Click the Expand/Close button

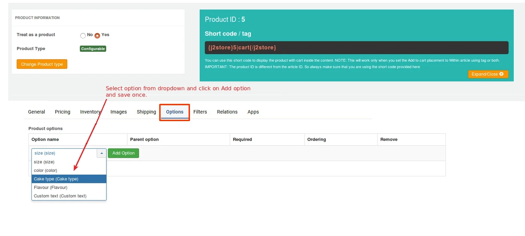[x=488, y=74]
